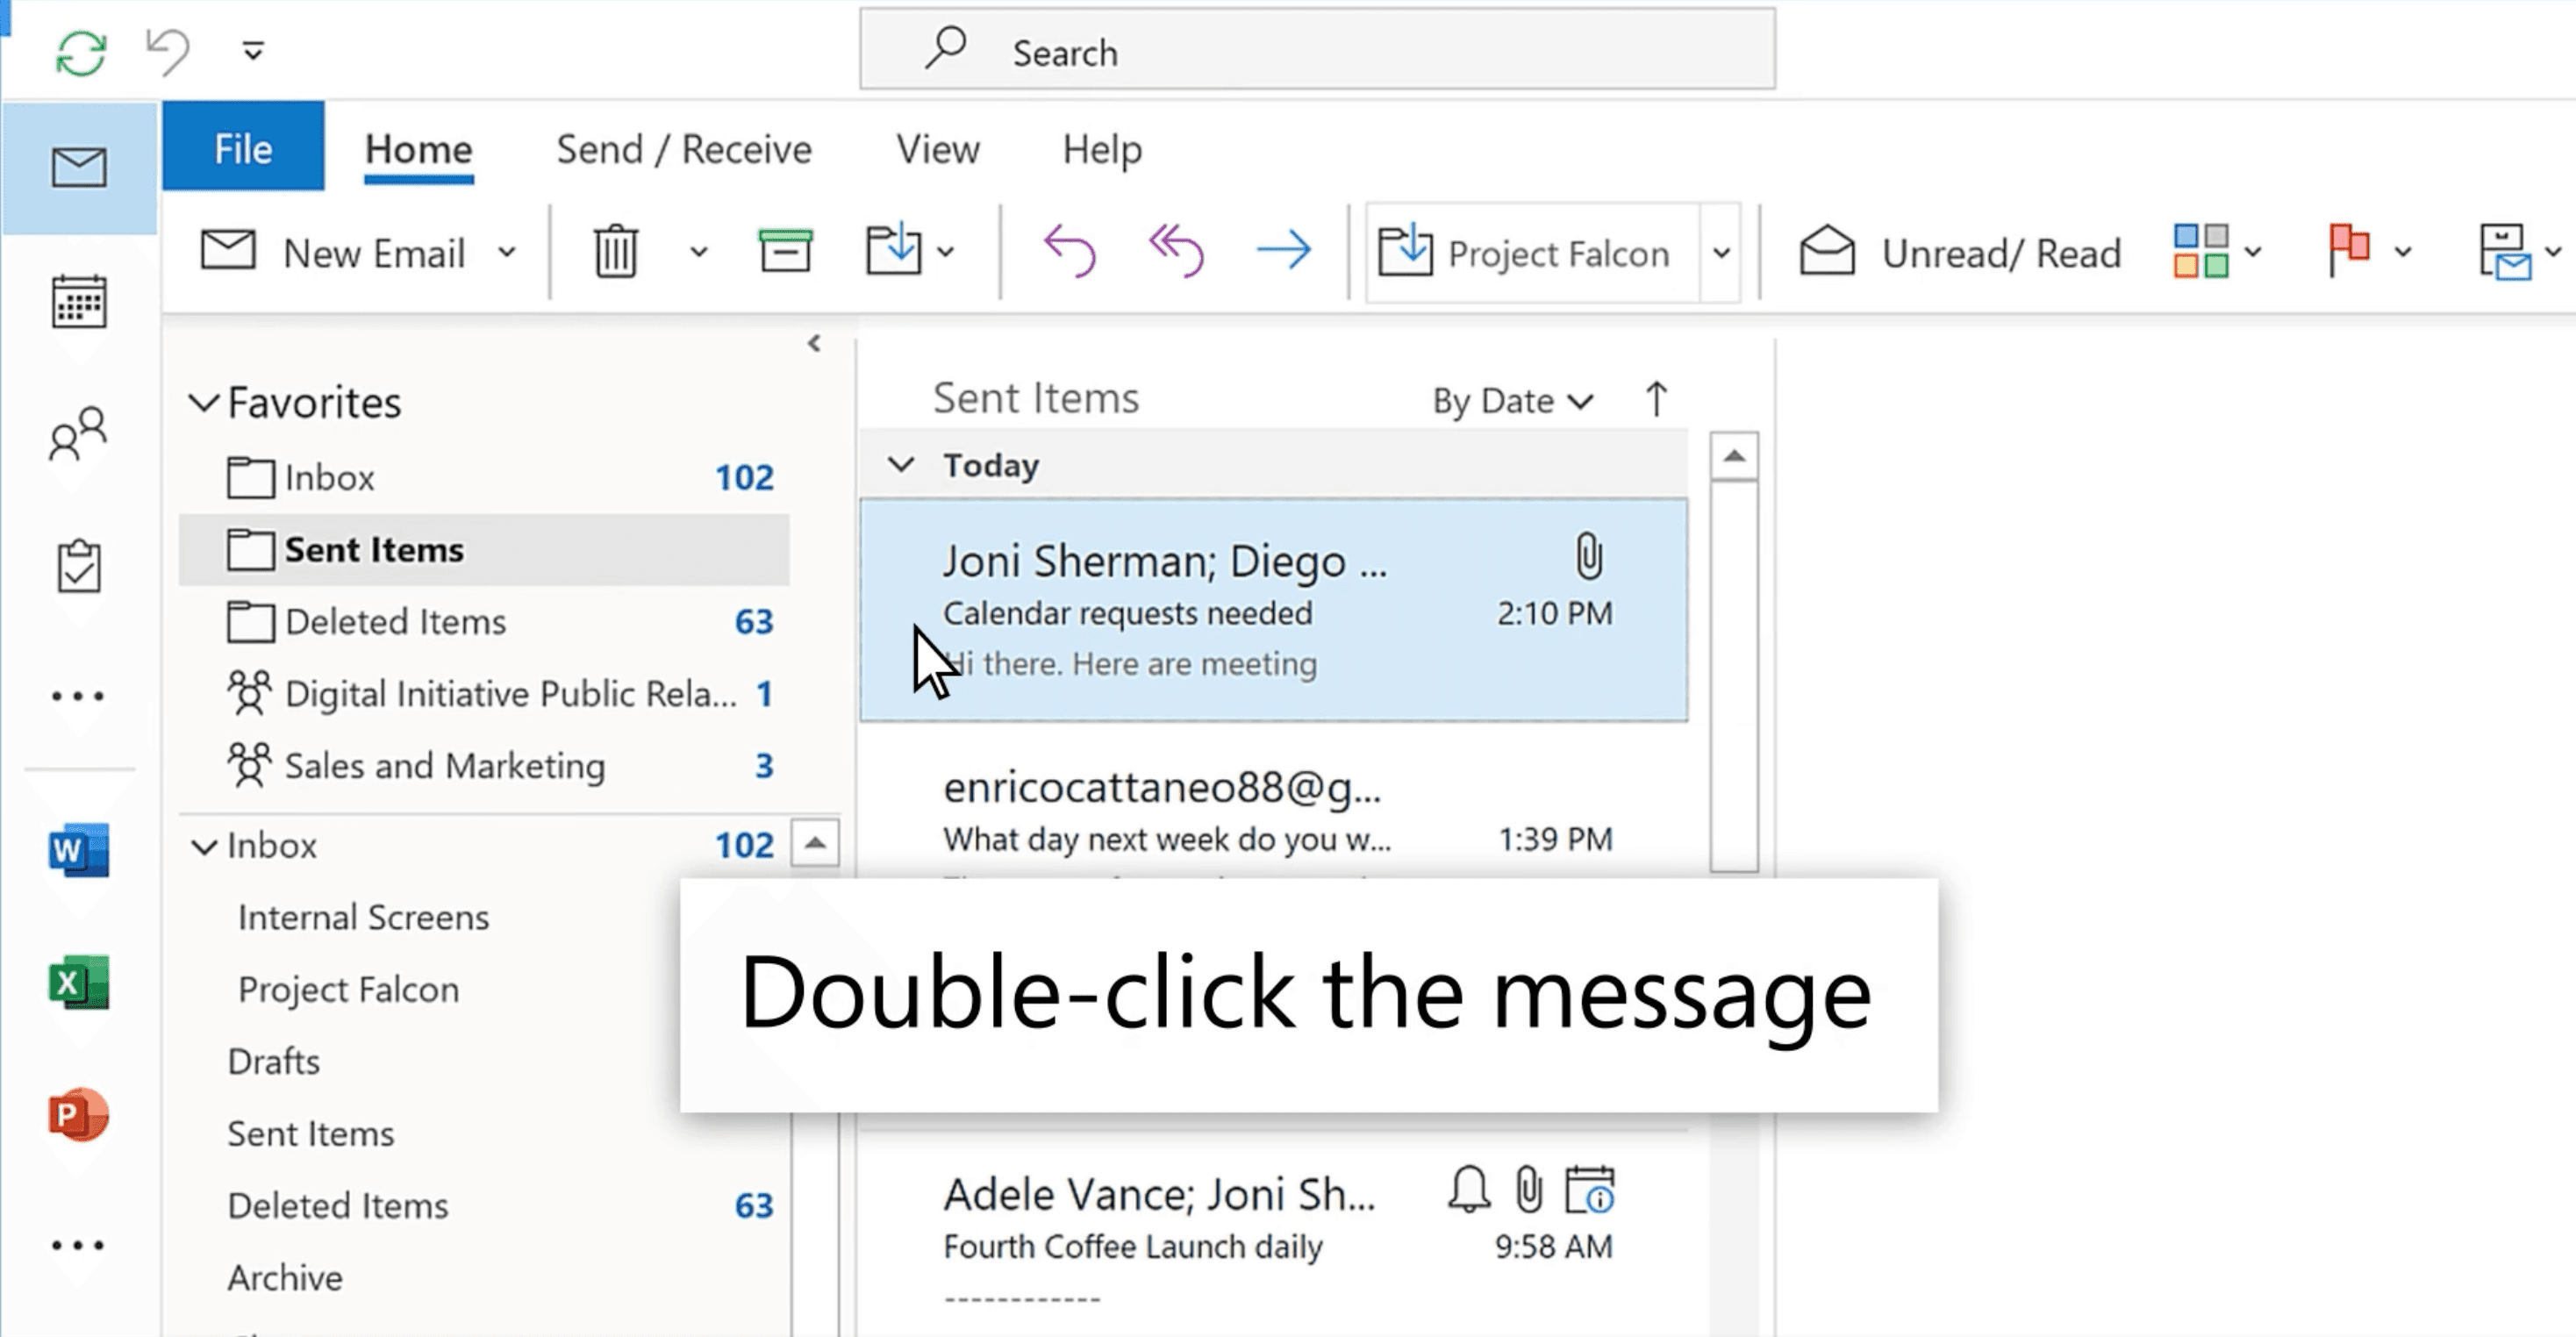
Task: Toggle Unread/Read status
Action: (1960, 253)
